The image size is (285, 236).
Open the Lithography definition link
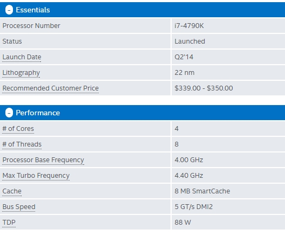21,73
